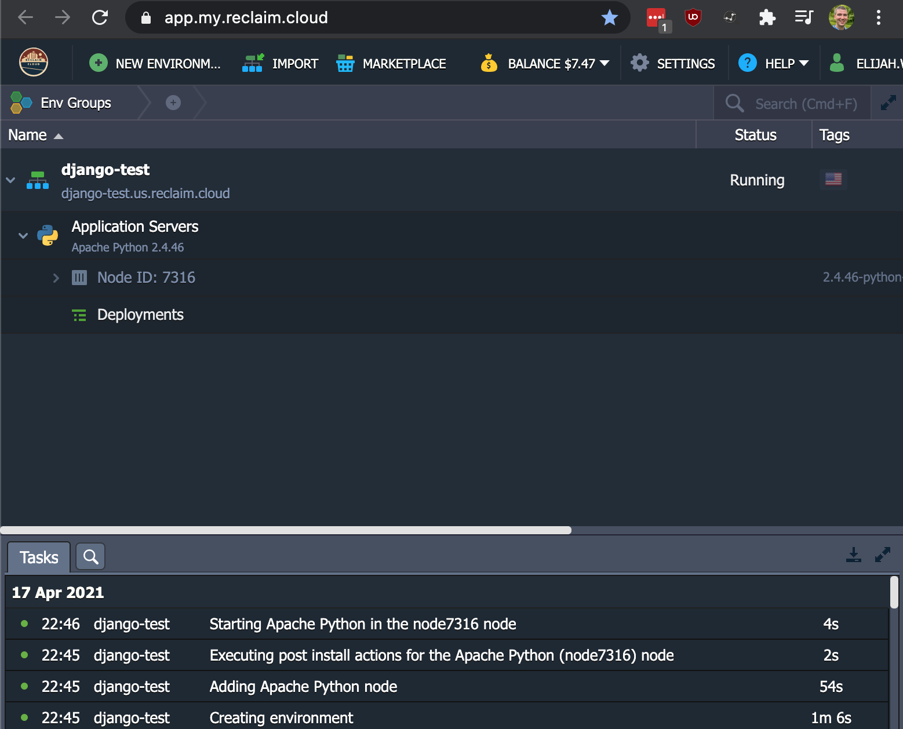This screenshot has height=729, width=903.
Task: Open the media controls icon
Action: (804, 17)
